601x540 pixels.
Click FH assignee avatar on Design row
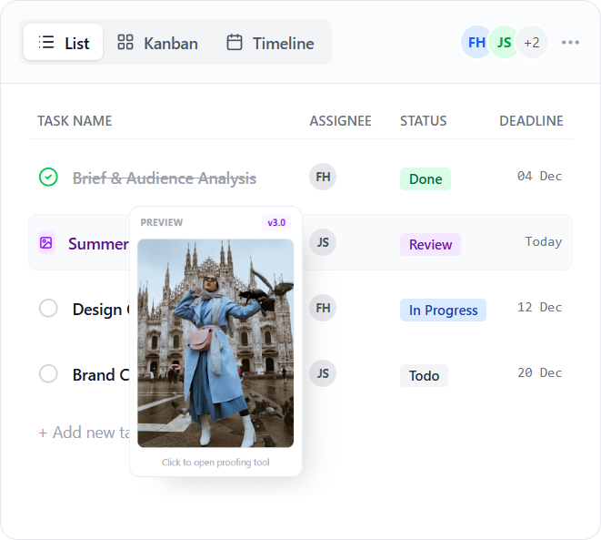[323, 308]
